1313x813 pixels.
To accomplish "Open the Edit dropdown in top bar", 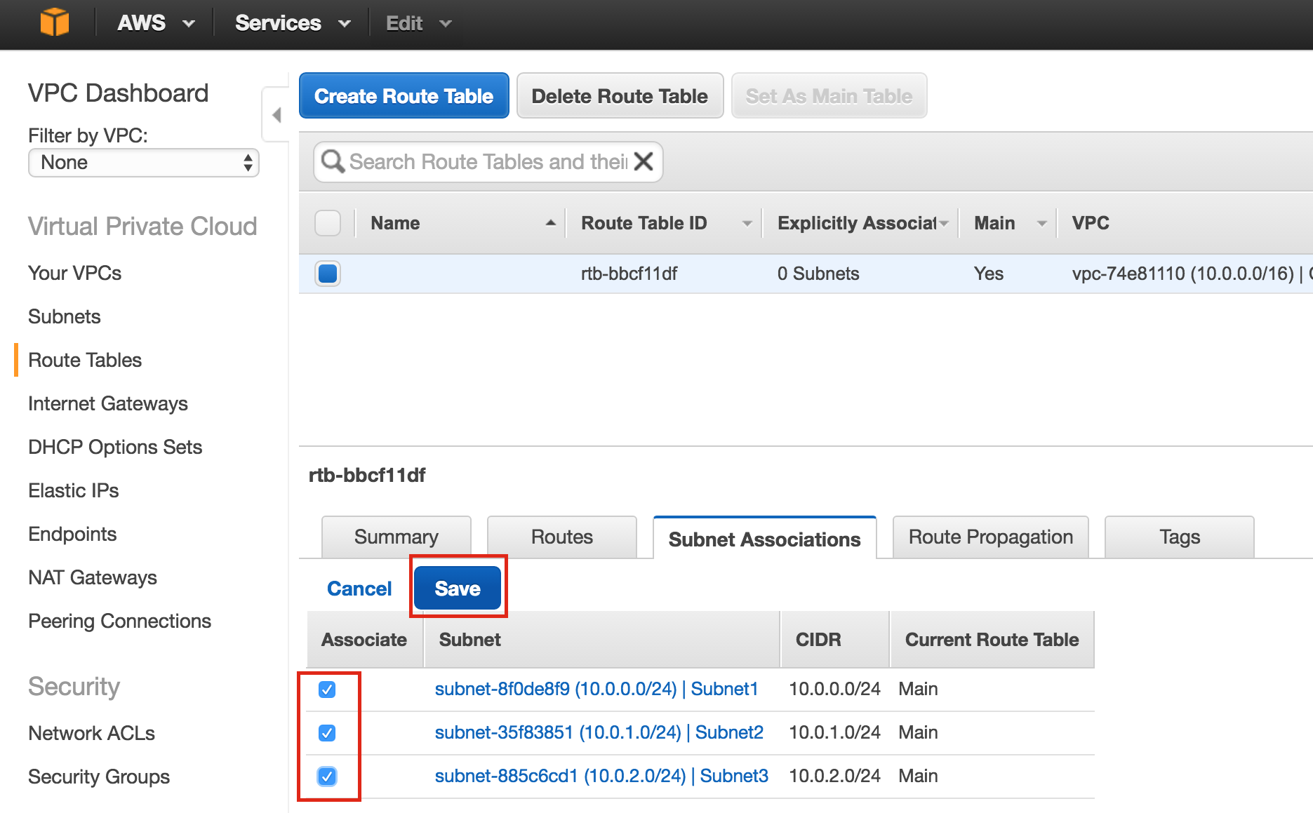I will (x=418, y=23).
